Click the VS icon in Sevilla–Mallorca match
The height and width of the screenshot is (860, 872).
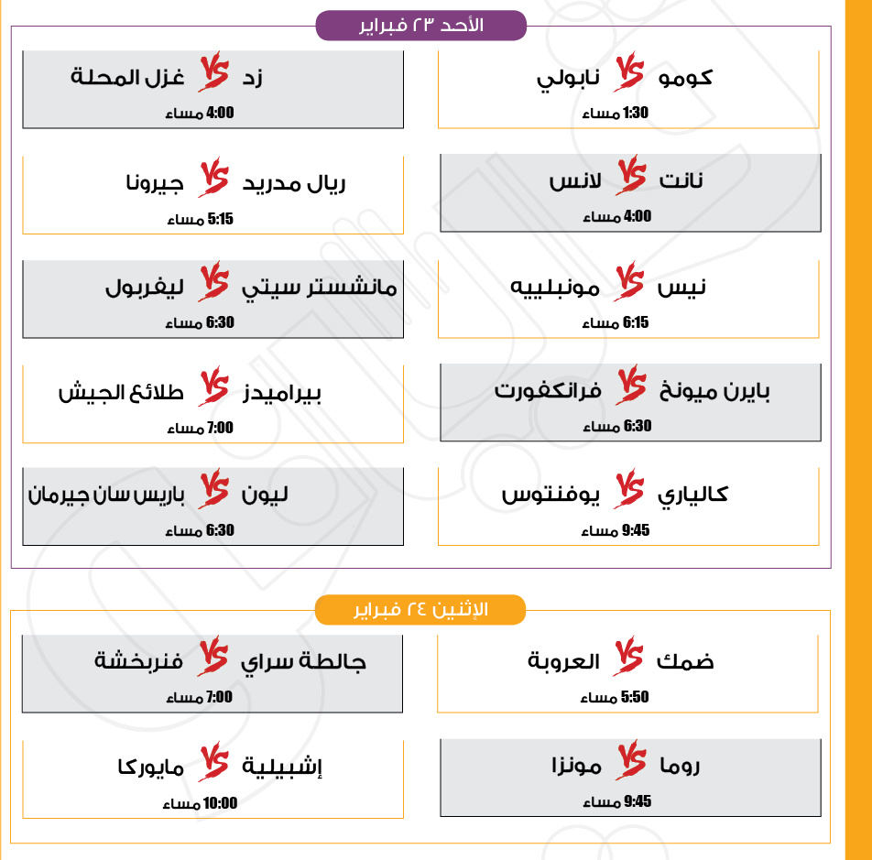click(x=213, y=764)
